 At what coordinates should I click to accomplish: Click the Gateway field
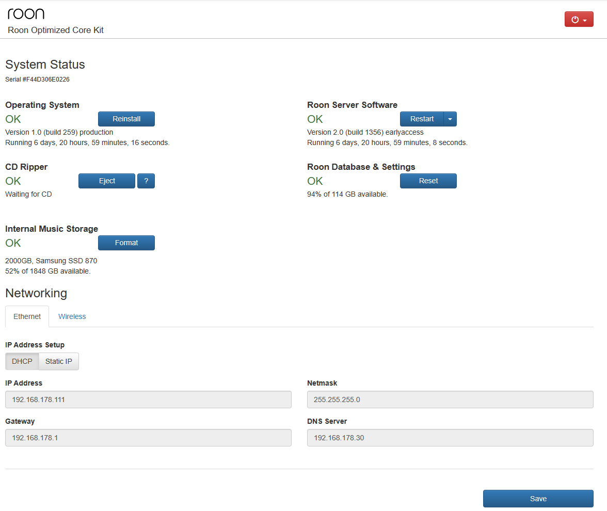click(148, 438)
